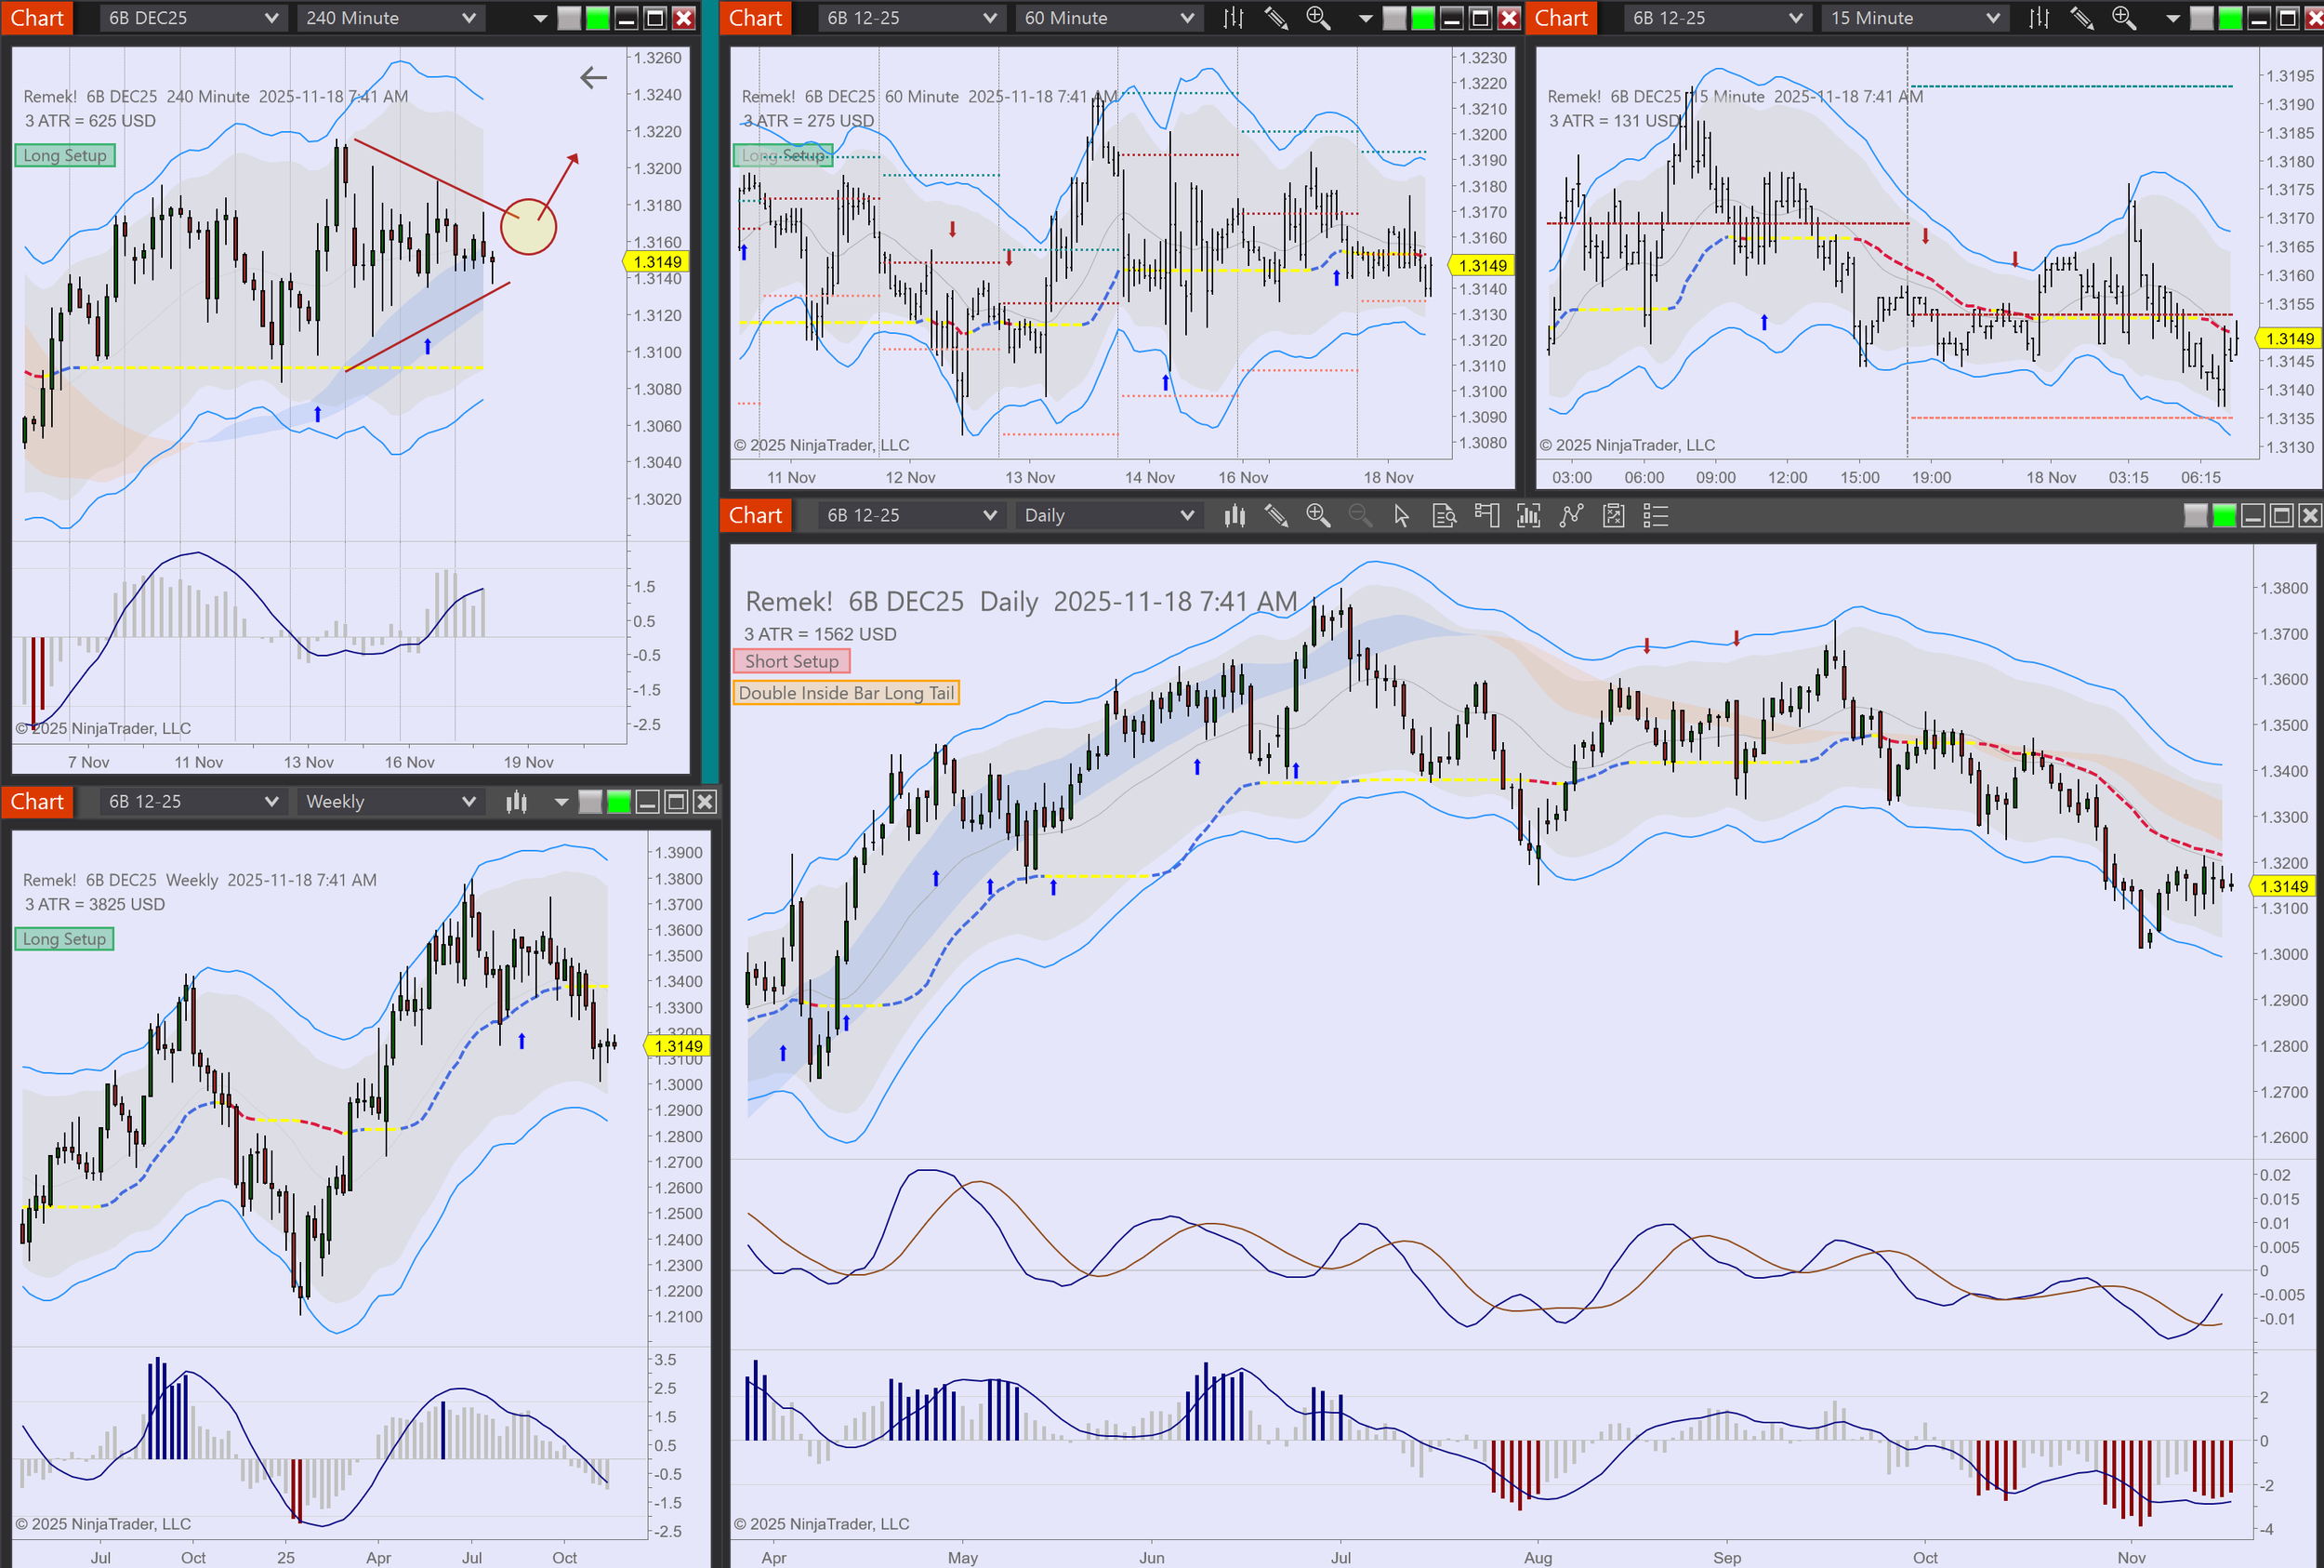Screen dimensions: 2324x1568
Task: Open the 15 Minute interval dropdown
Action: coord(1915,18)
